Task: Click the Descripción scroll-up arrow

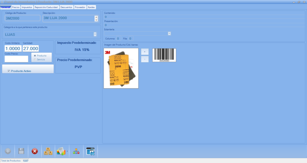Action: [x=96, y=17]
